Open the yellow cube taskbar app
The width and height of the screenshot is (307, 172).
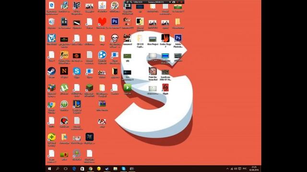99,169
